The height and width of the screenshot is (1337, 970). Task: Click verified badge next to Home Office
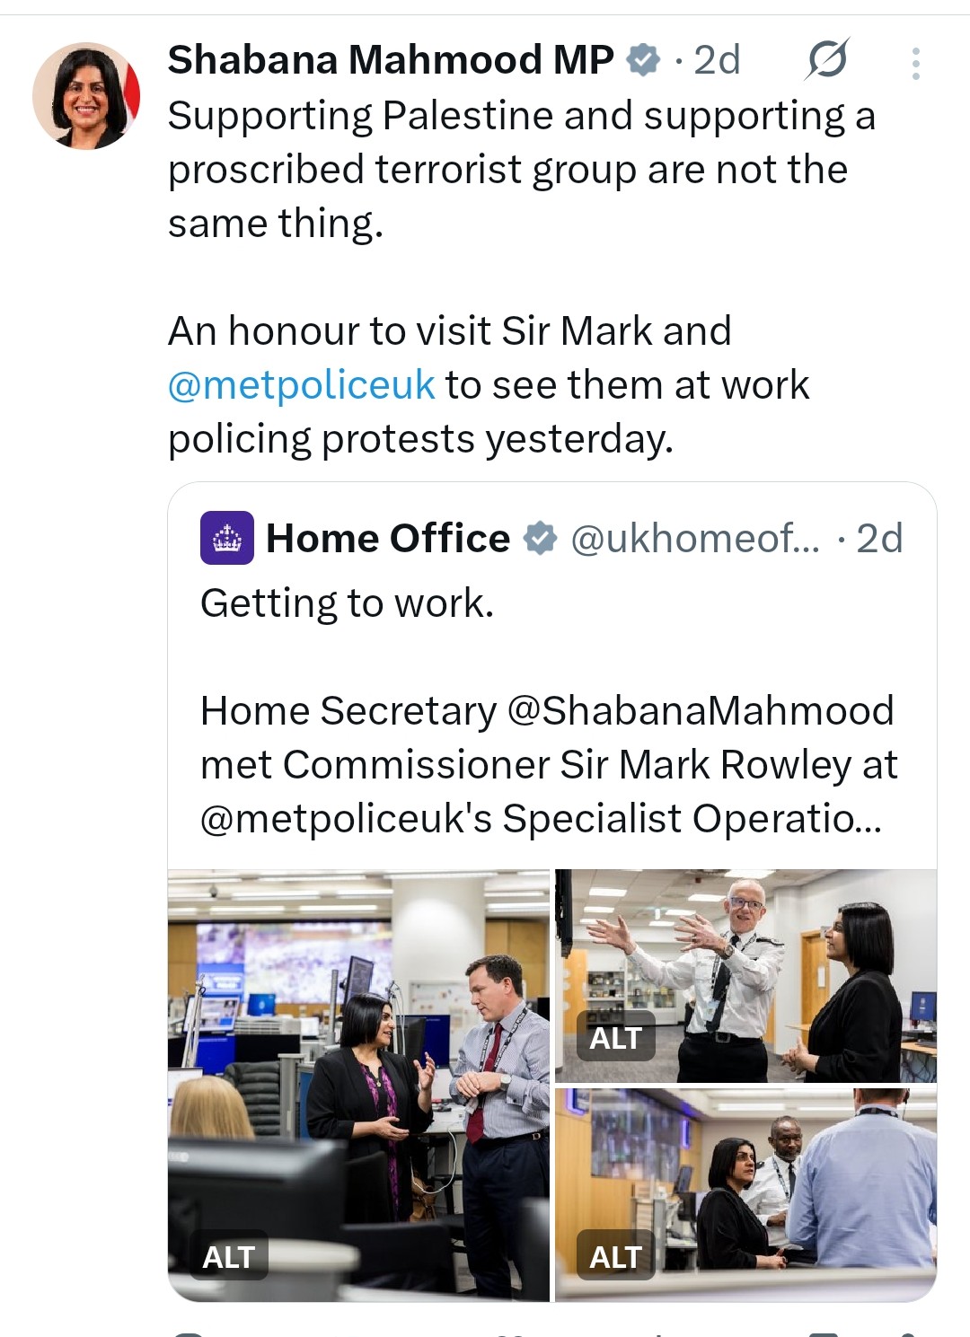pos(539,538)
